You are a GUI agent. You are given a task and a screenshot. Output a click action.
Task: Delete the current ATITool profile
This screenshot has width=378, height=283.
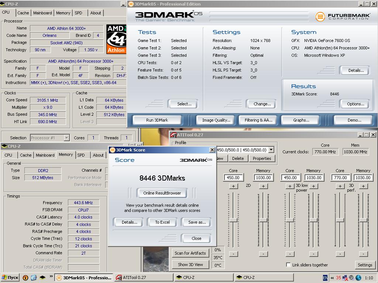(x=238, y=158)
